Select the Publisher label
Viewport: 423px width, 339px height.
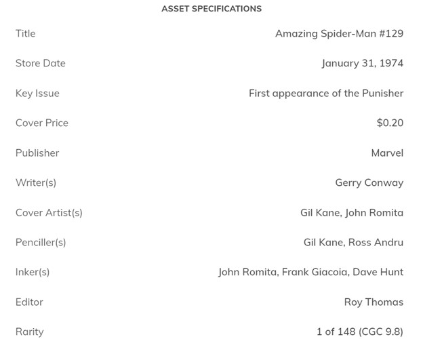click(37, 153)
